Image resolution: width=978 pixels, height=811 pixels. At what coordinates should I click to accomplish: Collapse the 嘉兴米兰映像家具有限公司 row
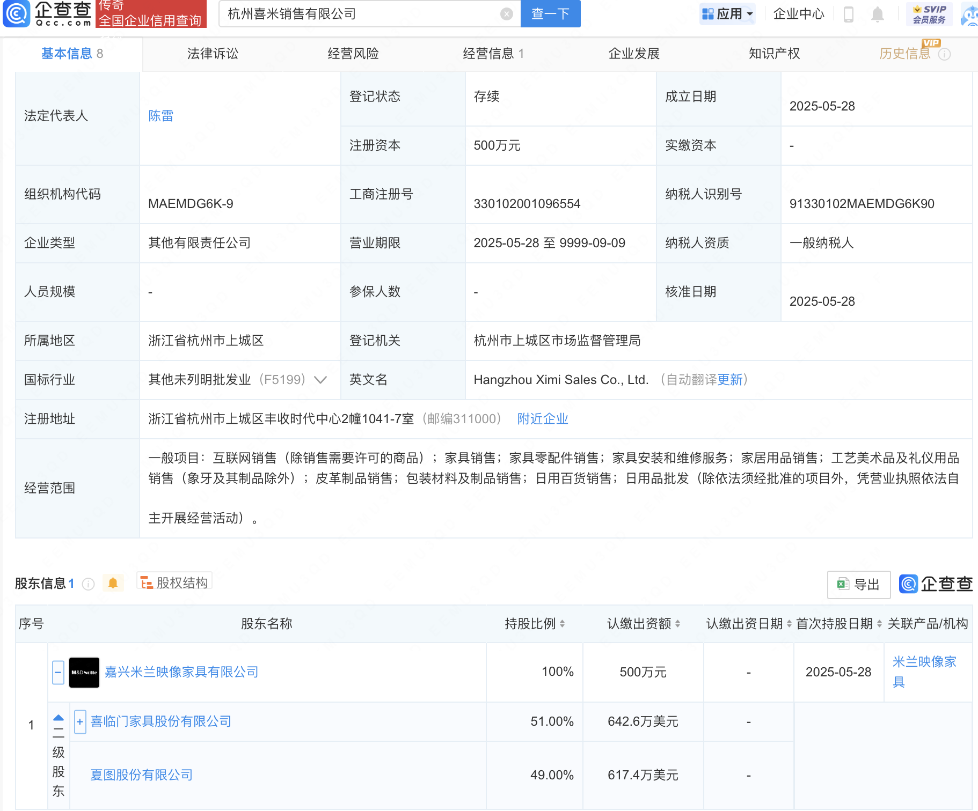coord(59,672)
